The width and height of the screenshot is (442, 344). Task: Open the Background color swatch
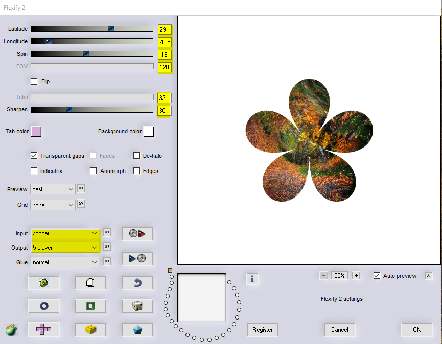pyautogui.click(x=149, y=132)
